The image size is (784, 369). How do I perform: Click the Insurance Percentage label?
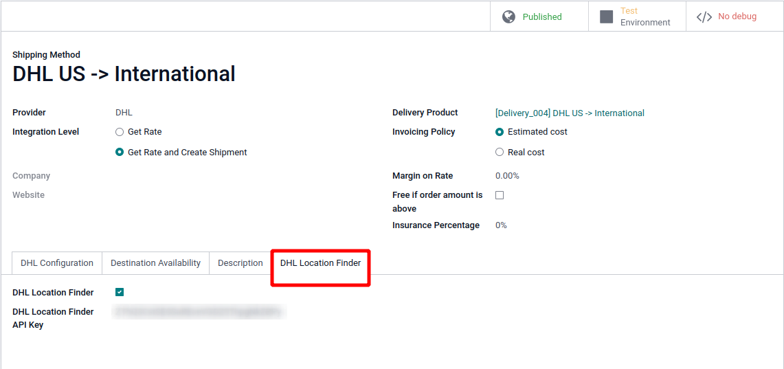436,225
